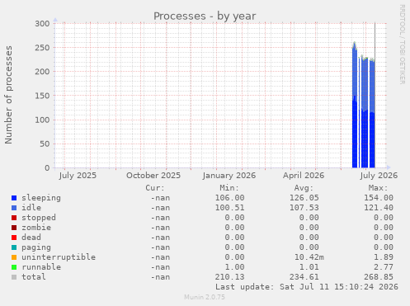410x306 pixels.
Task: Click the total row '-nan' current value
Action: (160, 277)
